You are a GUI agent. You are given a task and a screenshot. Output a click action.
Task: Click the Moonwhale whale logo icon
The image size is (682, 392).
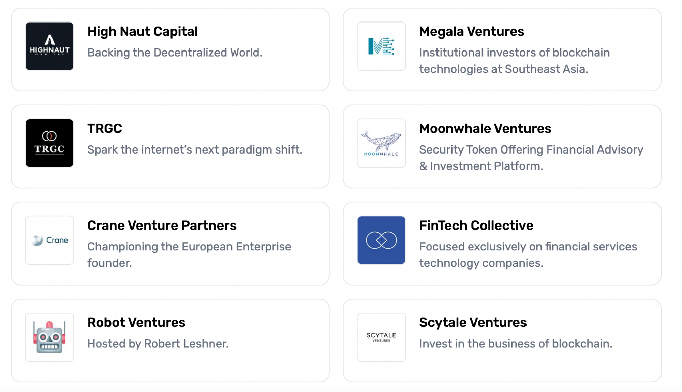(x=381, y=143)
